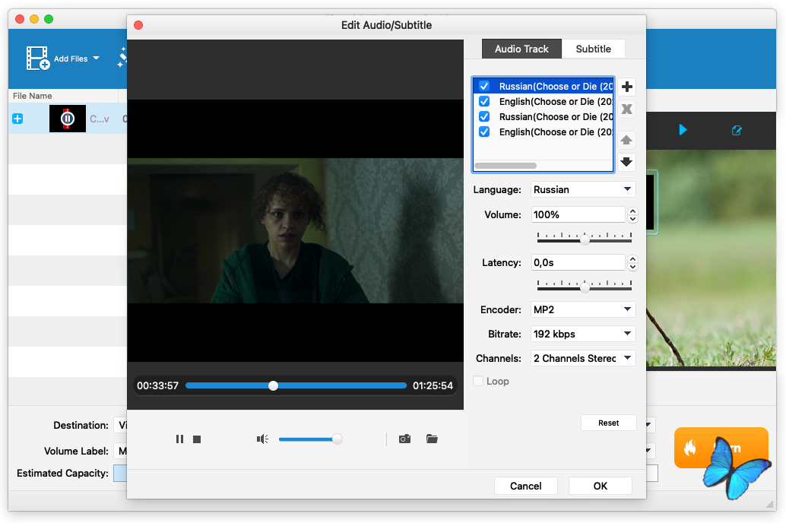The width and height of the screenshot is (786, 523).
Task: Open the Encoder dropdown showing MP2
Action: [583, 309]
